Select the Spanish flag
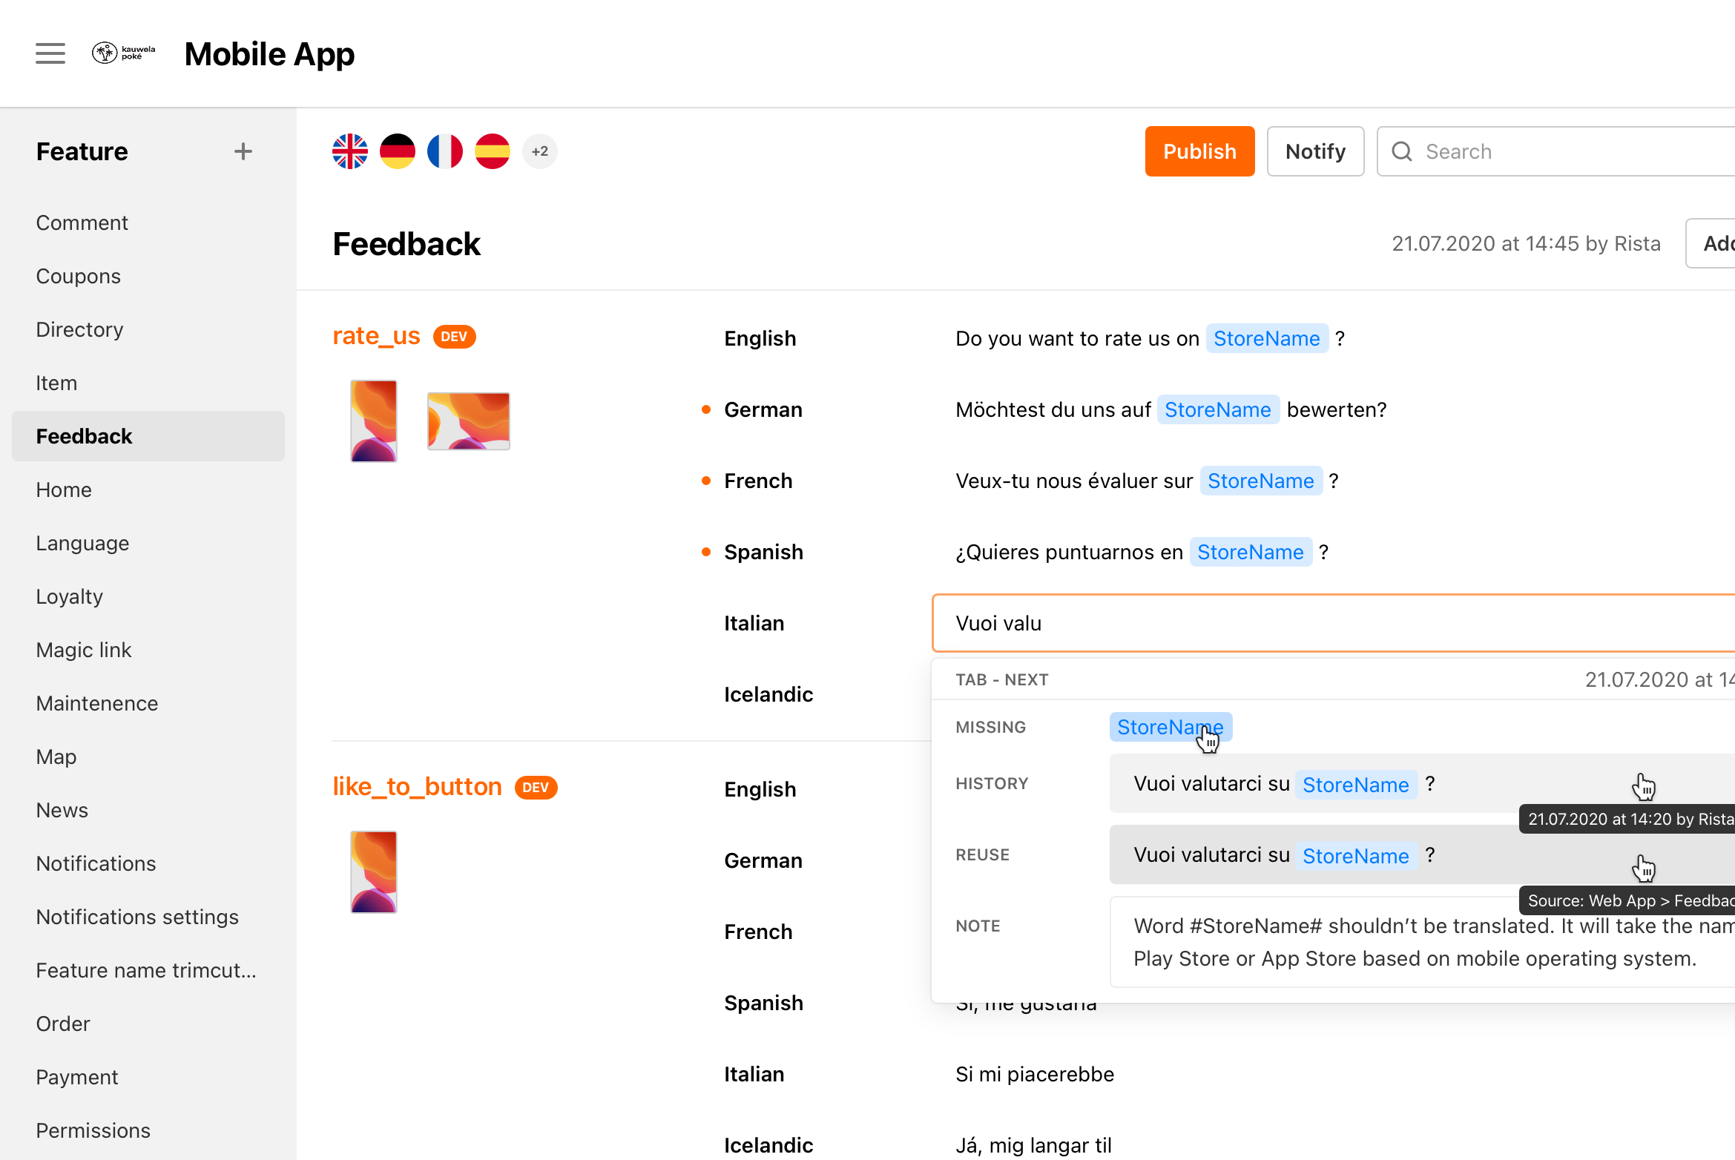 (493, 151)
